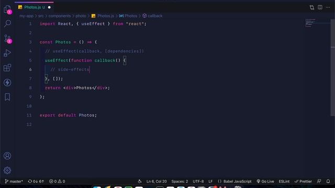The width and height of the screenshot is (335, 188).
Task: Click Ln 6, Col 20 status entry
Action: 157,181
